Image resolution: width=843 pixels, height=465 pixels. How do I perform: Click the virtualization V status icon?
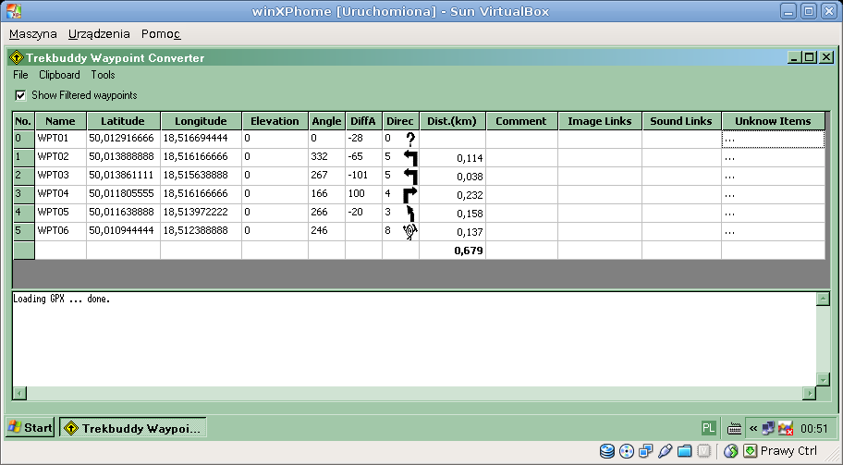(703, 450)
